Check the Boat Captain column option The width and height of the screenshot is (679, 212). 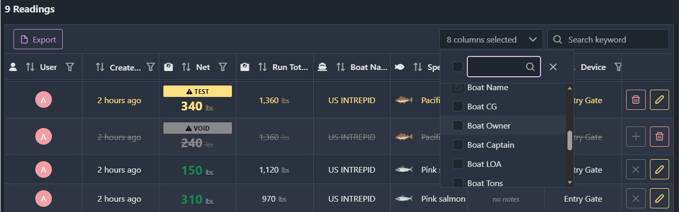coord(458,145)
